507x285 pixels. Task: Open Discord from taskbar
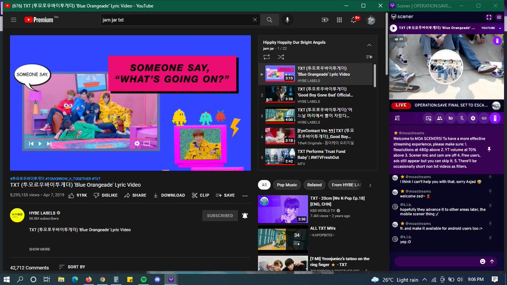coord(157,280)
